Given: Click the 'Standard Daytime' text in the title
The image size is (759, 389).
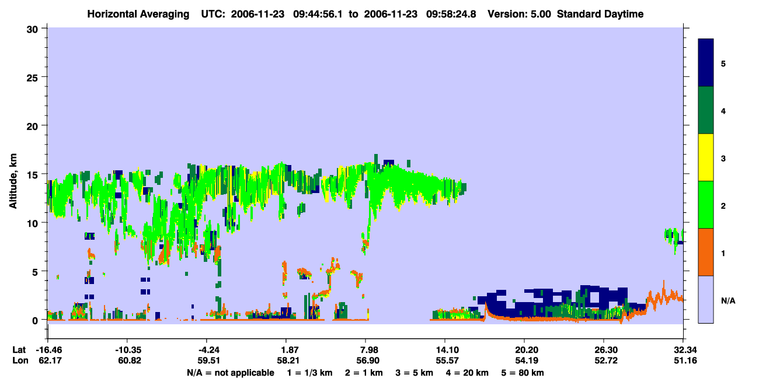Looking at the screenshot, I should pyautogui.click(x=600, y=14).
